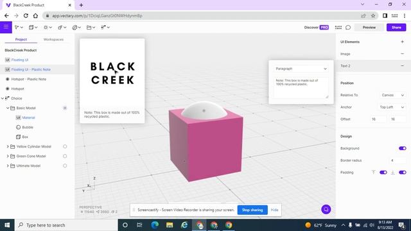Edit the first Offset value field

click(378, 119)
